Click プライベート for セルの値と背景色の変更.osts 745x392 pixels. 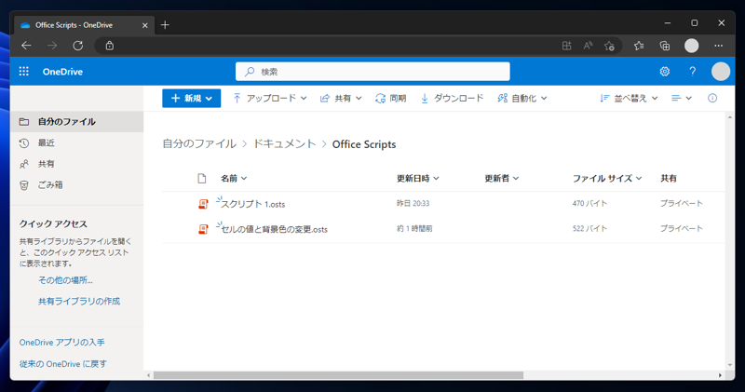point(682,228)
